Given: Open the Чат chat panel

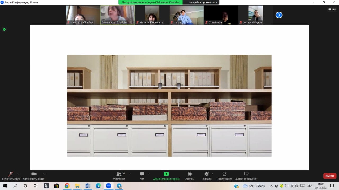Looking at the screenshot, I should tap(142, 176).
